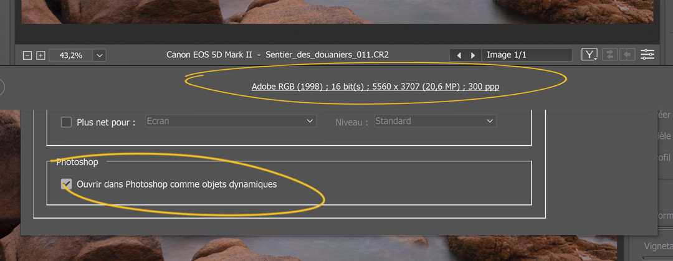
Task: Go to previous image arrow
Action: pyautogui.click(x=459, y=55)
